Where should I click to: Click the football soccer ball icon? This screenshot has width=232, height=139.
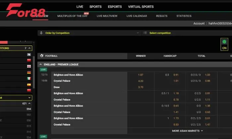click(42, 56)
